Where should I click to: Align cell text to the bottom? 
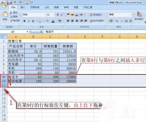tap(77, 15)
